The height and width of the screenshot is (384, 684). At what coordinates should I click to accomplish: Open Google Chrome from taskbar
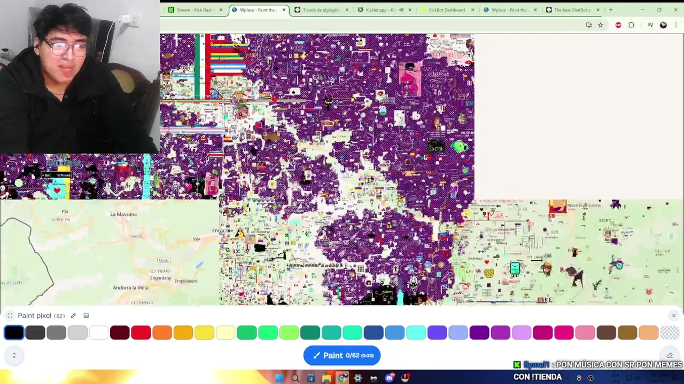[342, 378]
